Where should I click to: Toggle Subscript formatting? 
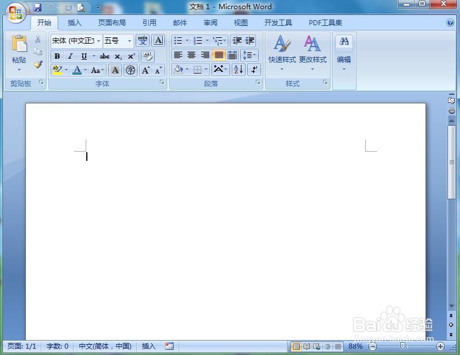pos(118,56)
